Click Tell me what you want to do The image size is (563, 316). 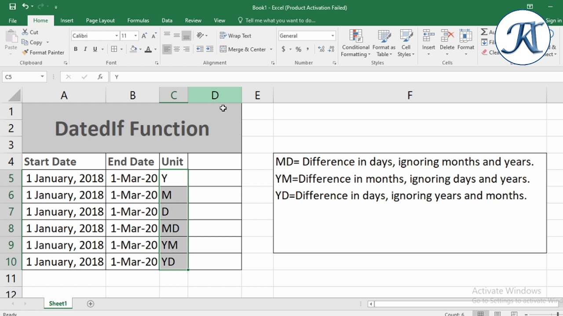click(x=276, y=21)
